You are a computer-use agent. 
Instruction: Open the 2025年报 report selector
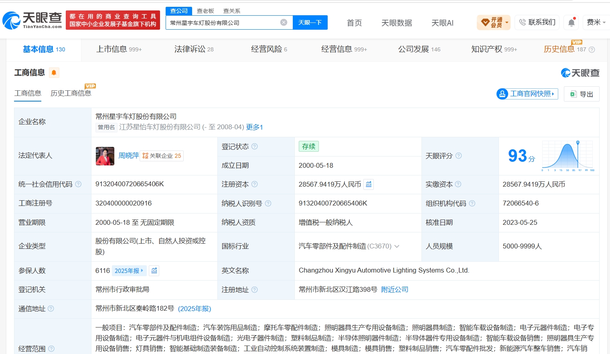pos(129,271)
